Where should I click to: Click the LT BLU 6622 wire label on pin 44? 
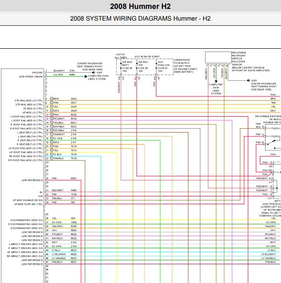pos(64,250)
